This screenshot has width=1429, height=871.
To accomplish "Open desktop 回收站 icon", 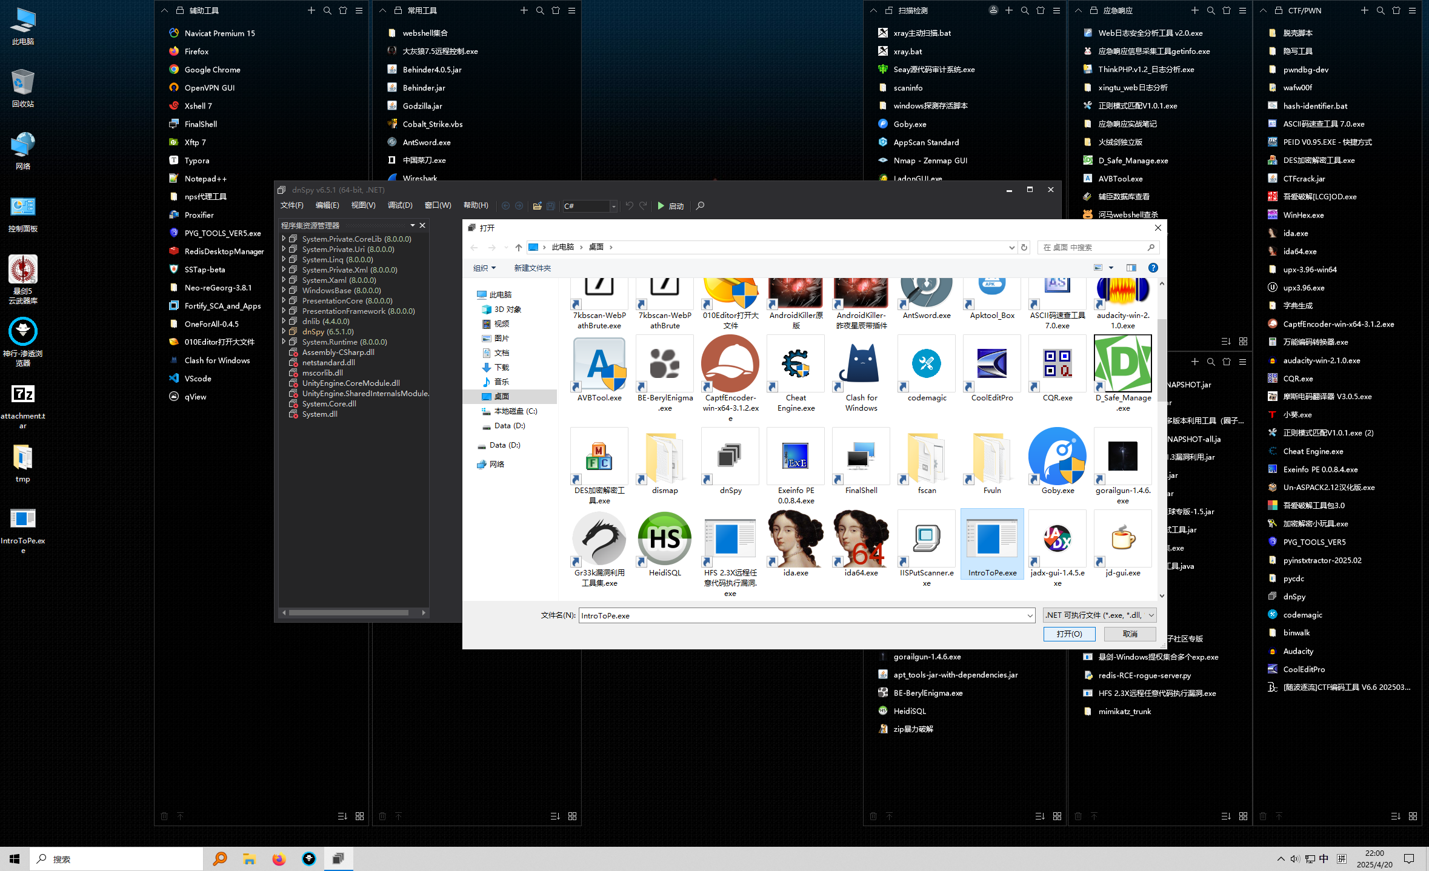I will pos(23,88).
